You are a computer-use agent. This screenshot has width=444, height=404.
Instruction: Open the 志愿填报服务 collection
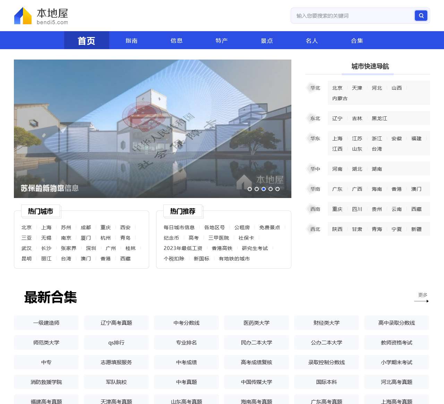pyautogui.click(x=116, y=362)
